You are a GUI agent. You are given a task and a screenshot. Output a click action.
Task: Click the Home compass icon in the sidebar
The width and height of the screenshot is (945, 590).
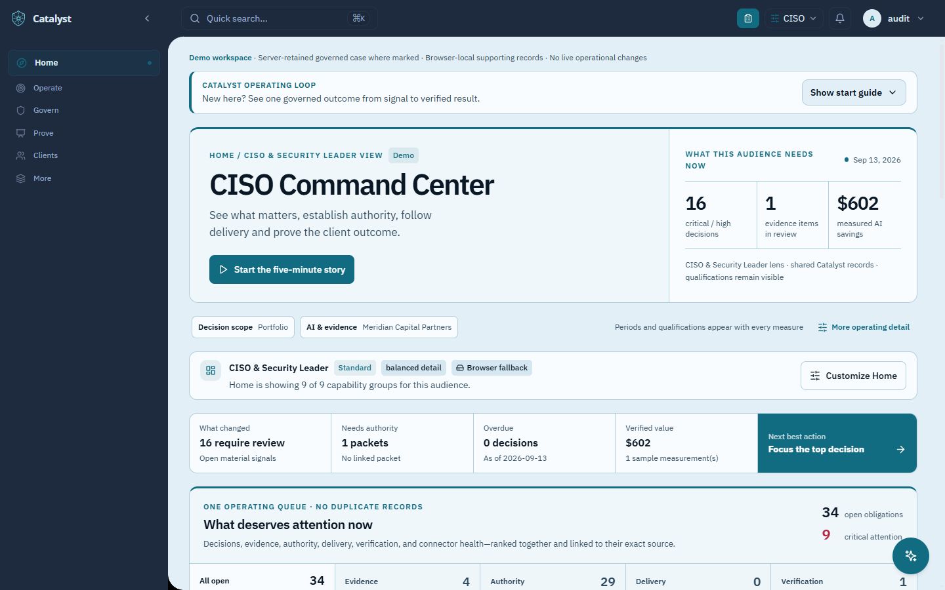click(x=22, y=63)
